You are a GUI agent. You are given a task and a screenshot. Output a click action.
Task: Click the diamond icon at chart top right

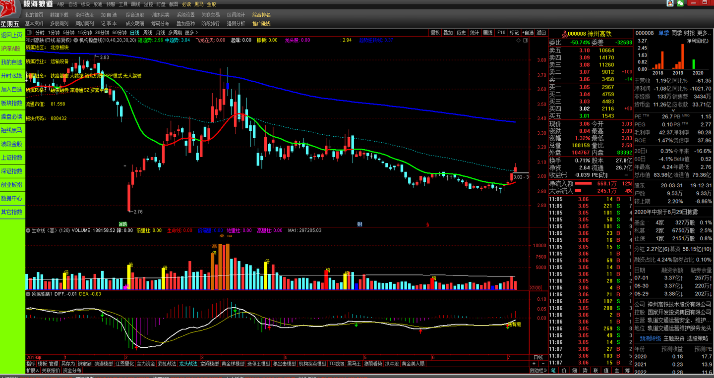click(x=518, y=40)
